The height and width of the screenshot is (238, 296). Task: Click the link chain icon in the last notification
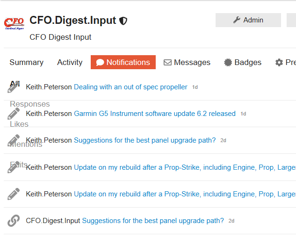14,221
